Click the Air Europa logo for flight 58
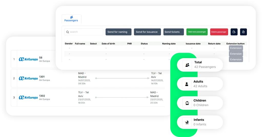This screenshot has width=262, height=137. pos(28,59)
